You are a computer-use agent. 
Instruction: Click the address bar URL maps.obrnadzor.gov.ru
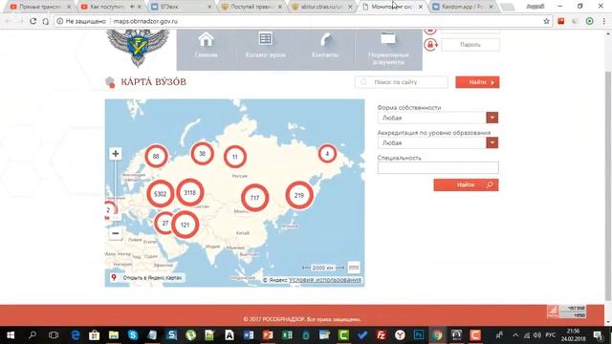tap(145, 21)
